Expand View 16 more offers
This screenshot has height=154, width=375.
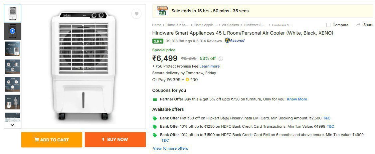point(170,148)
